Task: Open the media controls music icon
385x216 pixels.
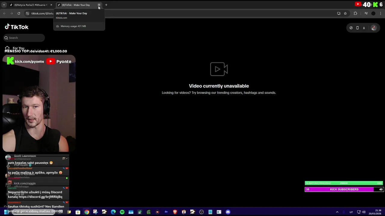Action: (x=366, y=13)
